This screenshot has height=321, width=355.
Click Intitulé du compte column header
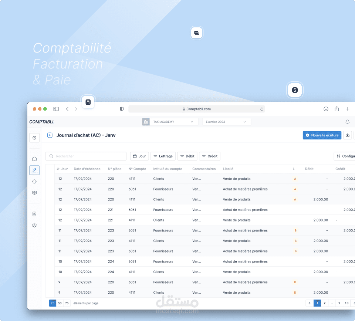pyautogui.click(x=168, y=169)
